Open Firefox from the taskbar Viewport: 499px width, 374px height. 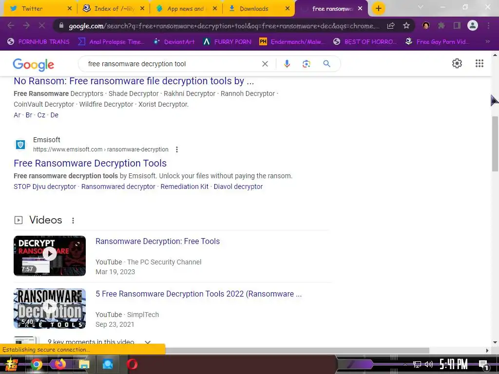tap(60, 364)
